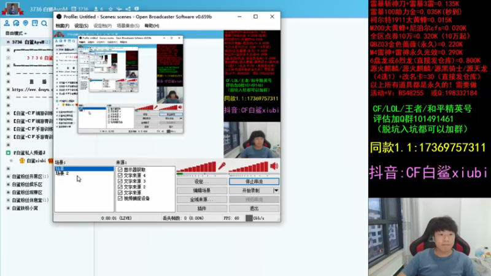Screen dimensions: 491x276
Task: Minimize the OBS window
Action: [239, 17]
